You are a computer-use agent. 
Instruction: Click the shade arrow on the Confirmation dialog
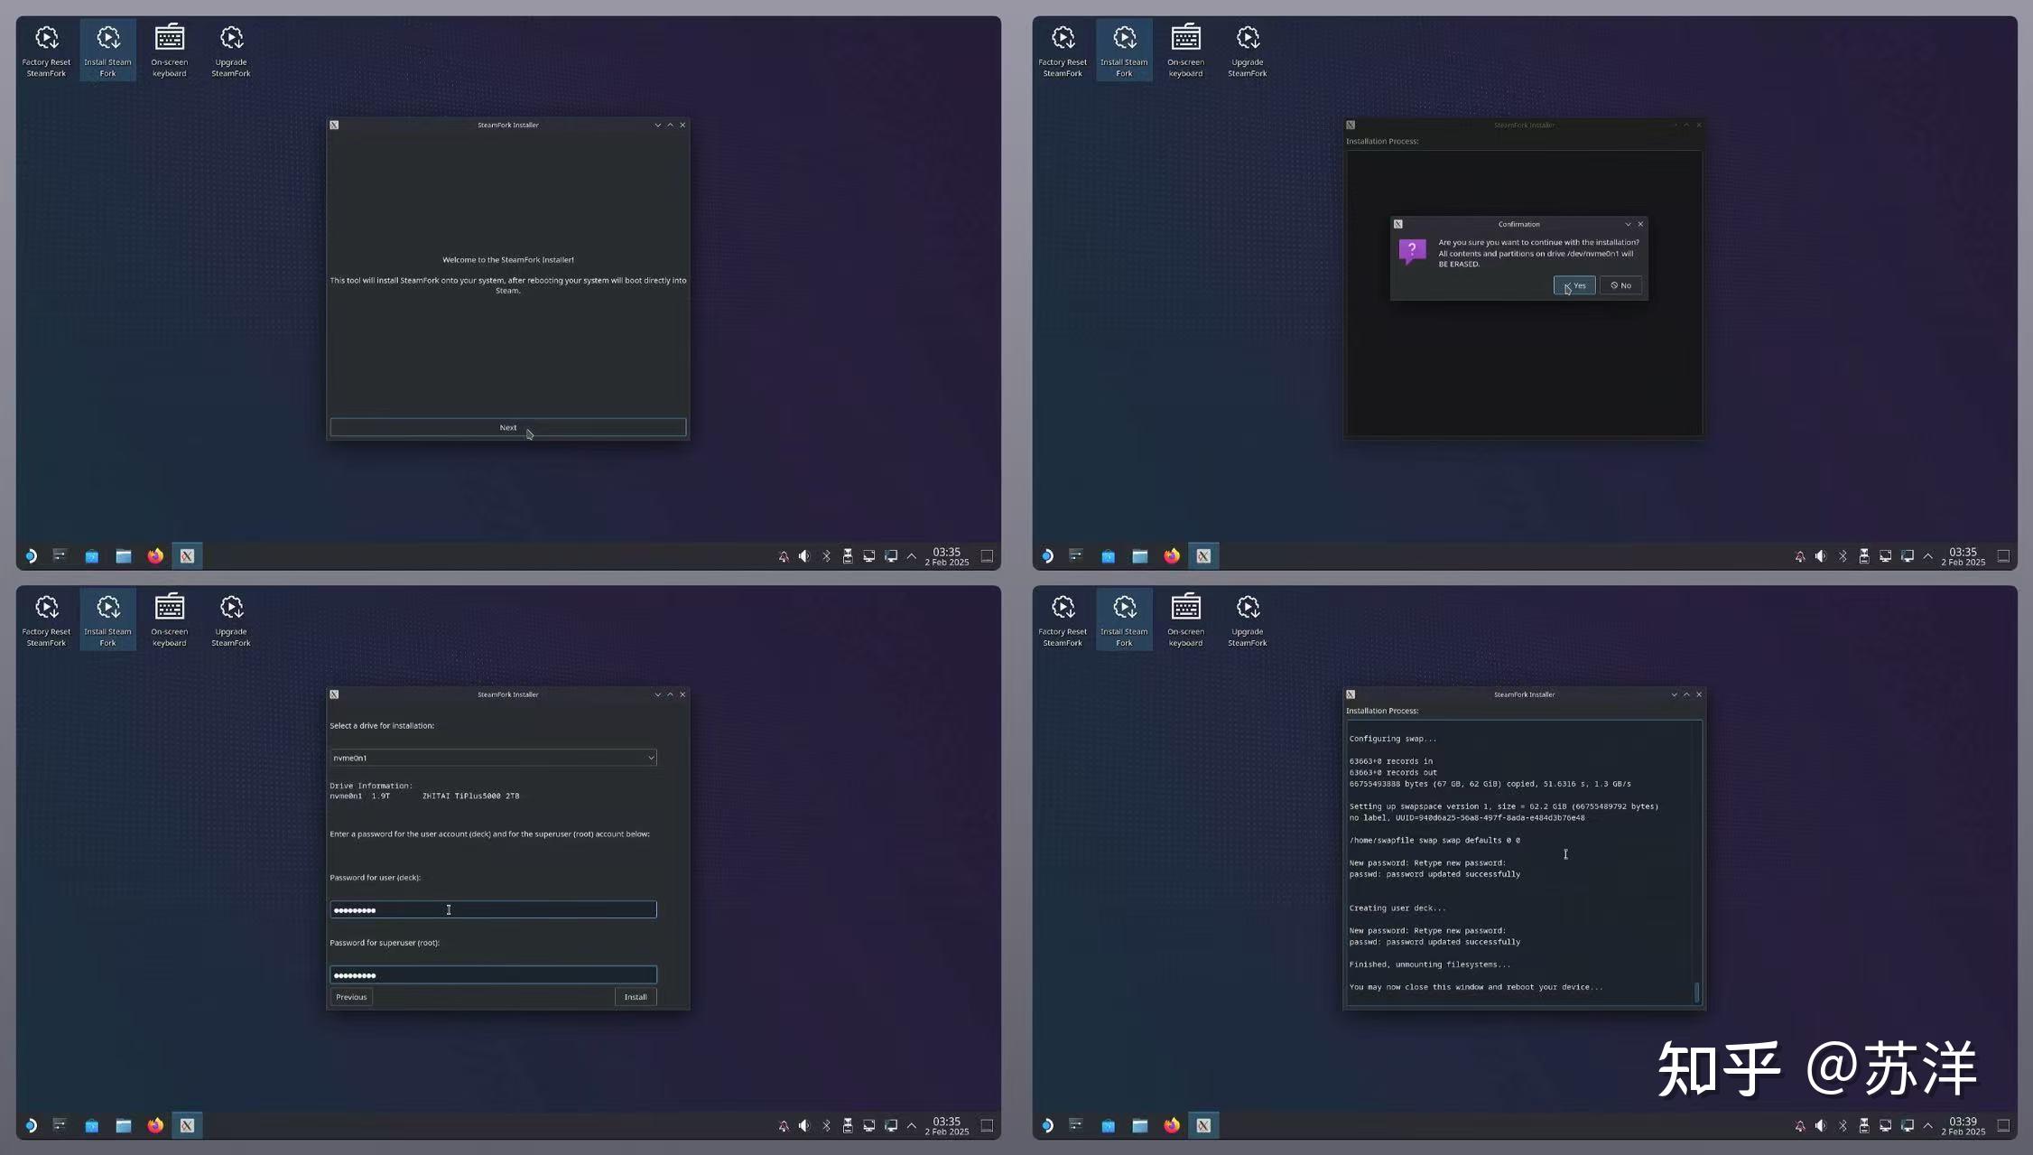click(x=1628, y=223)
